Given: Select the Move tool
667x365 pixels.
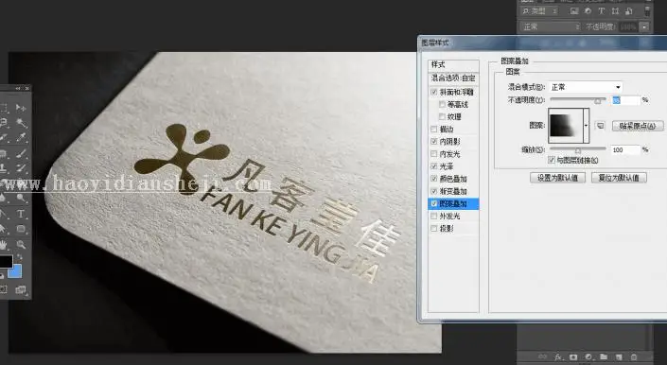Looking at the screenshot, I should point(21,108).
